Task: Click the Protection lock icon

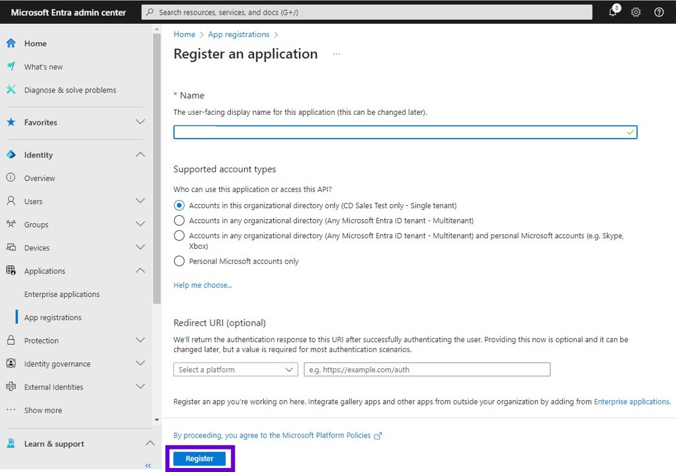Action: 11,340
